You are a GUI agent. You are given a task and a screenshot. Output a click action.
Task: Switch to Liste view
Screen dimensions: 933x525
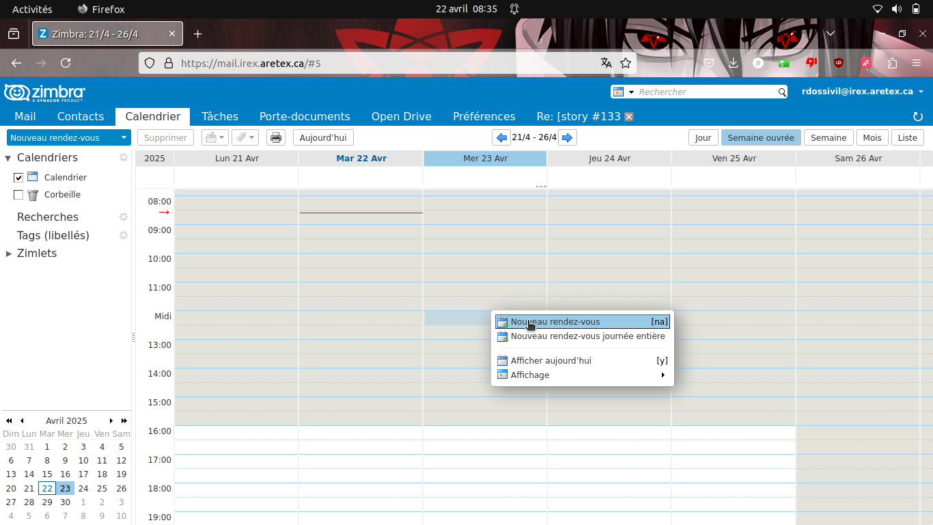click(x=908, y=137)
